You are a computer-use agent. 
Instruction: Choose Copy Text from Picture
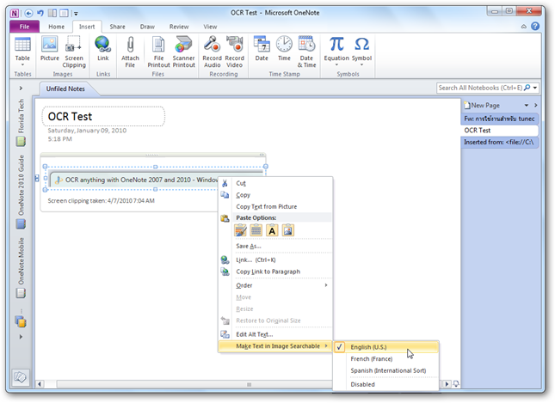pyautogui.click(x=275, y=206)
